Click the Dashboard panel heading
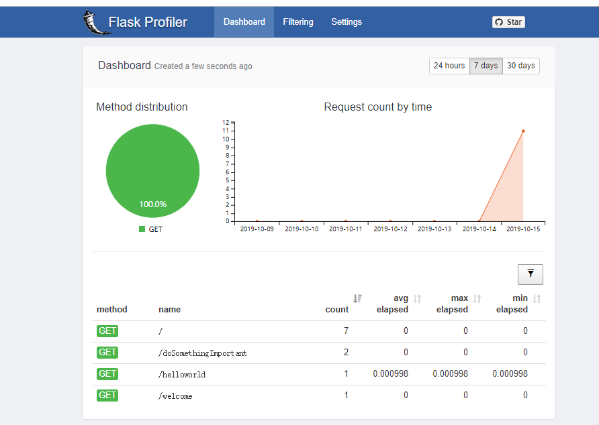Screen dimensions: 599x425 124,66
